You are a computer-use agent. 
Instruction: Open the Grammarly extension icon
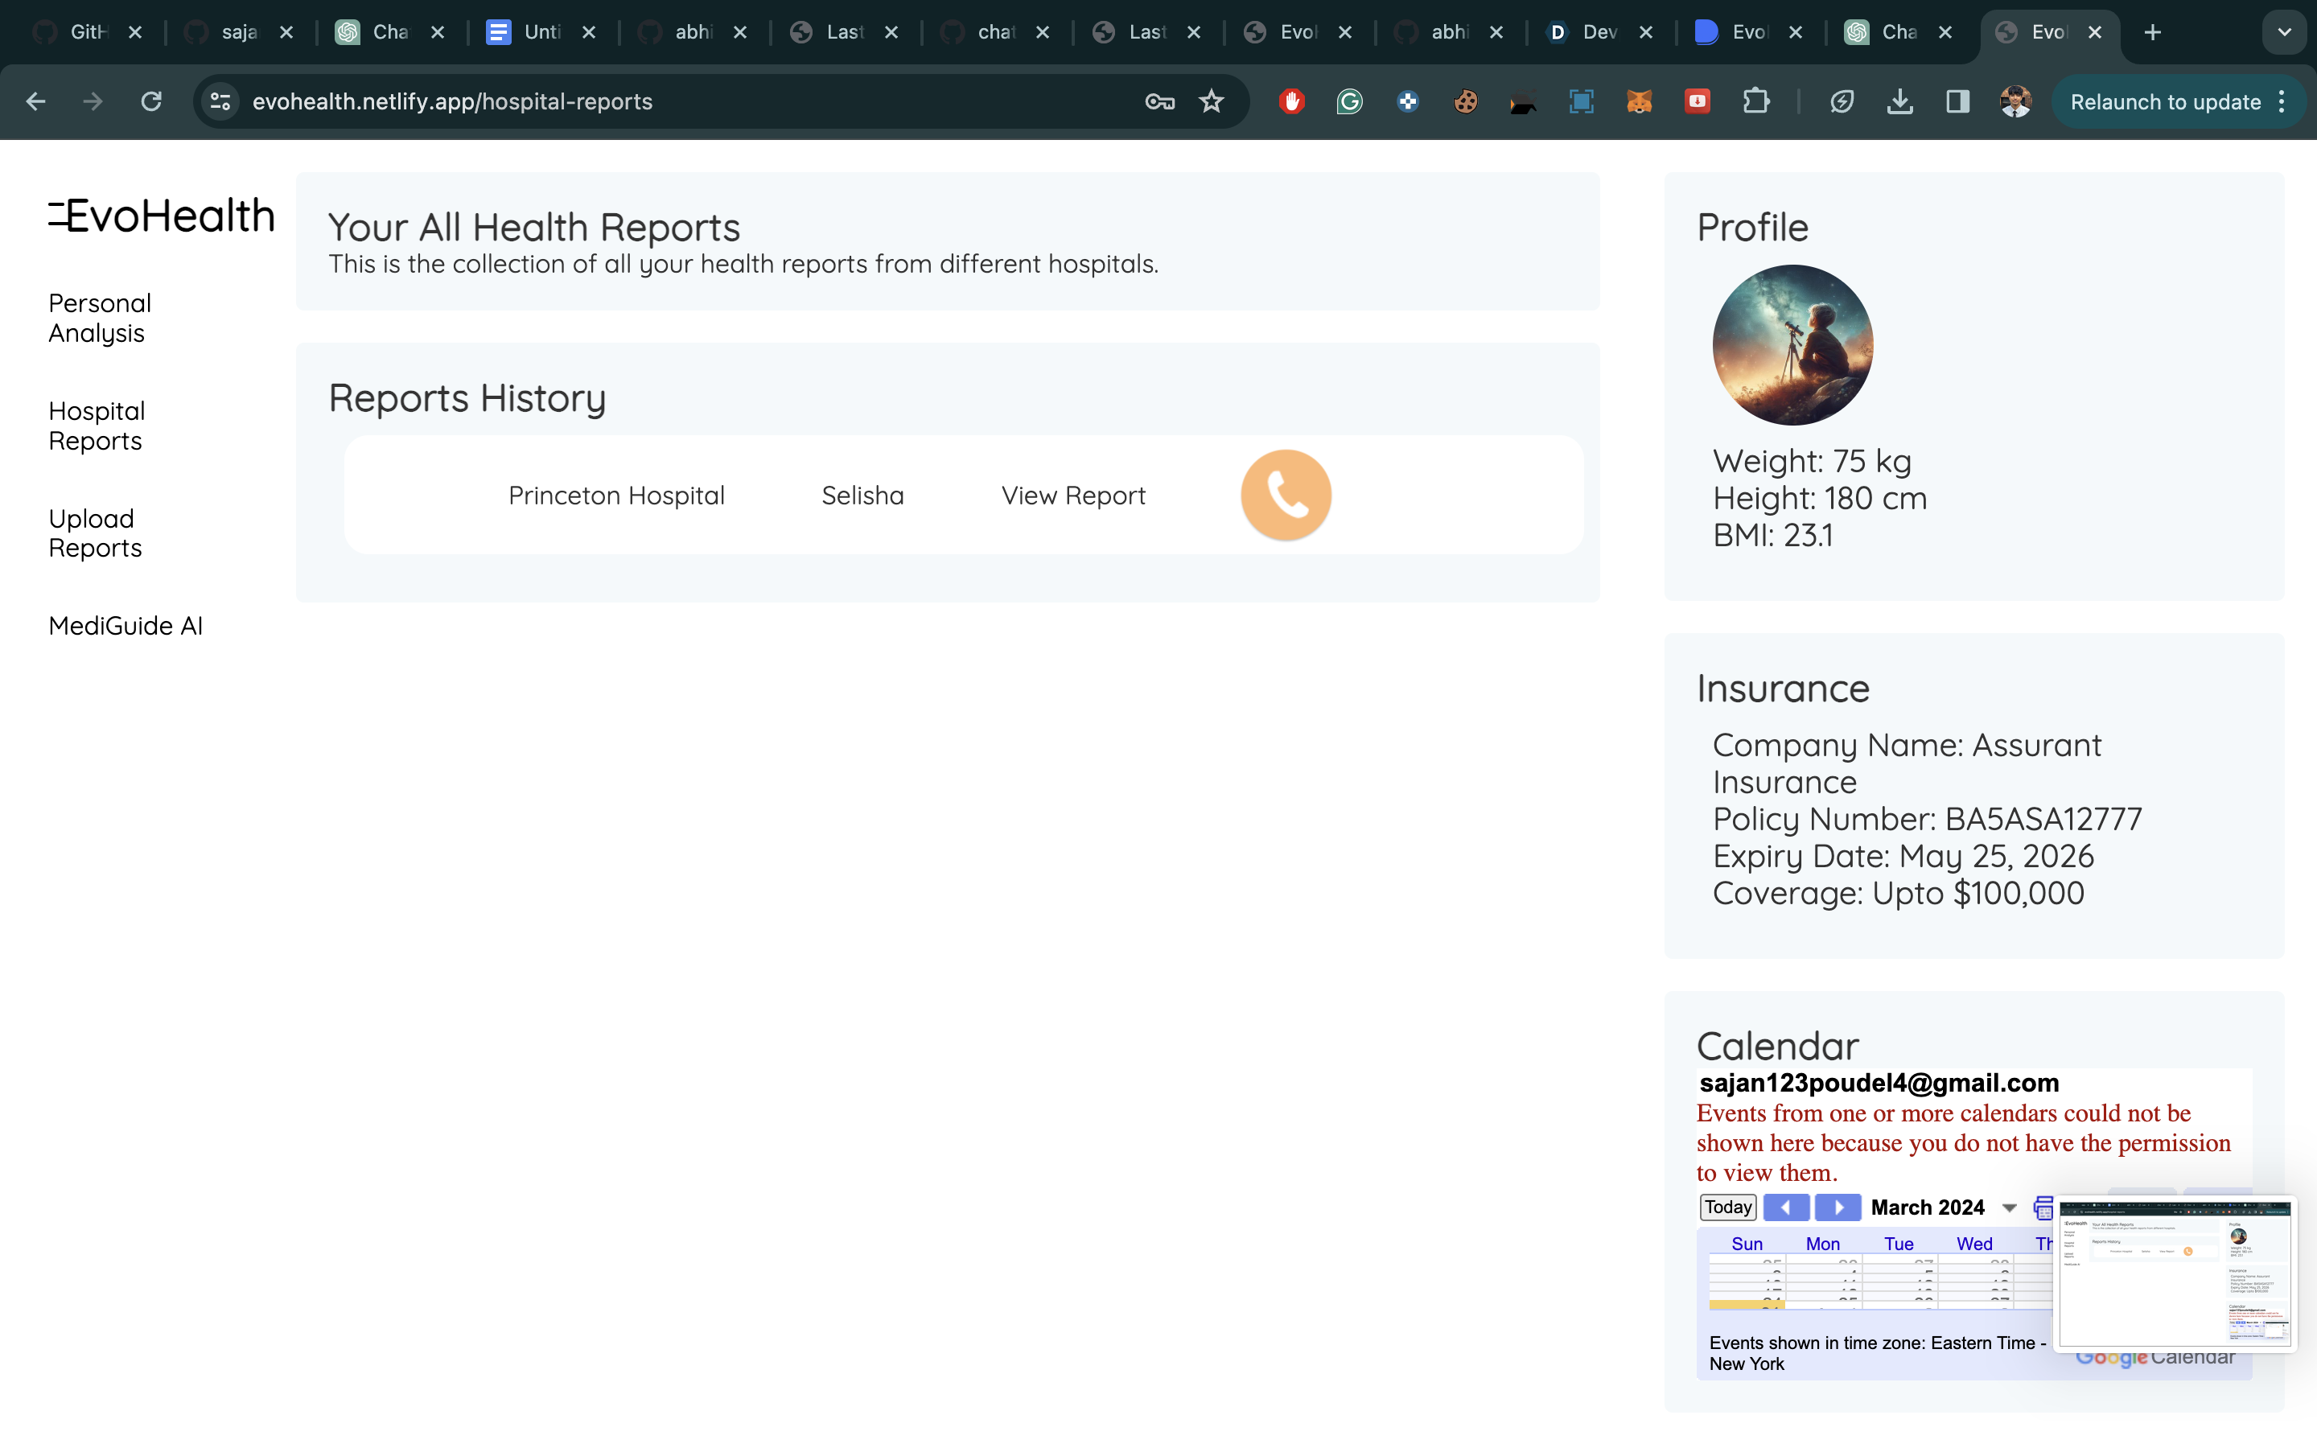(x=1349, y=101)
